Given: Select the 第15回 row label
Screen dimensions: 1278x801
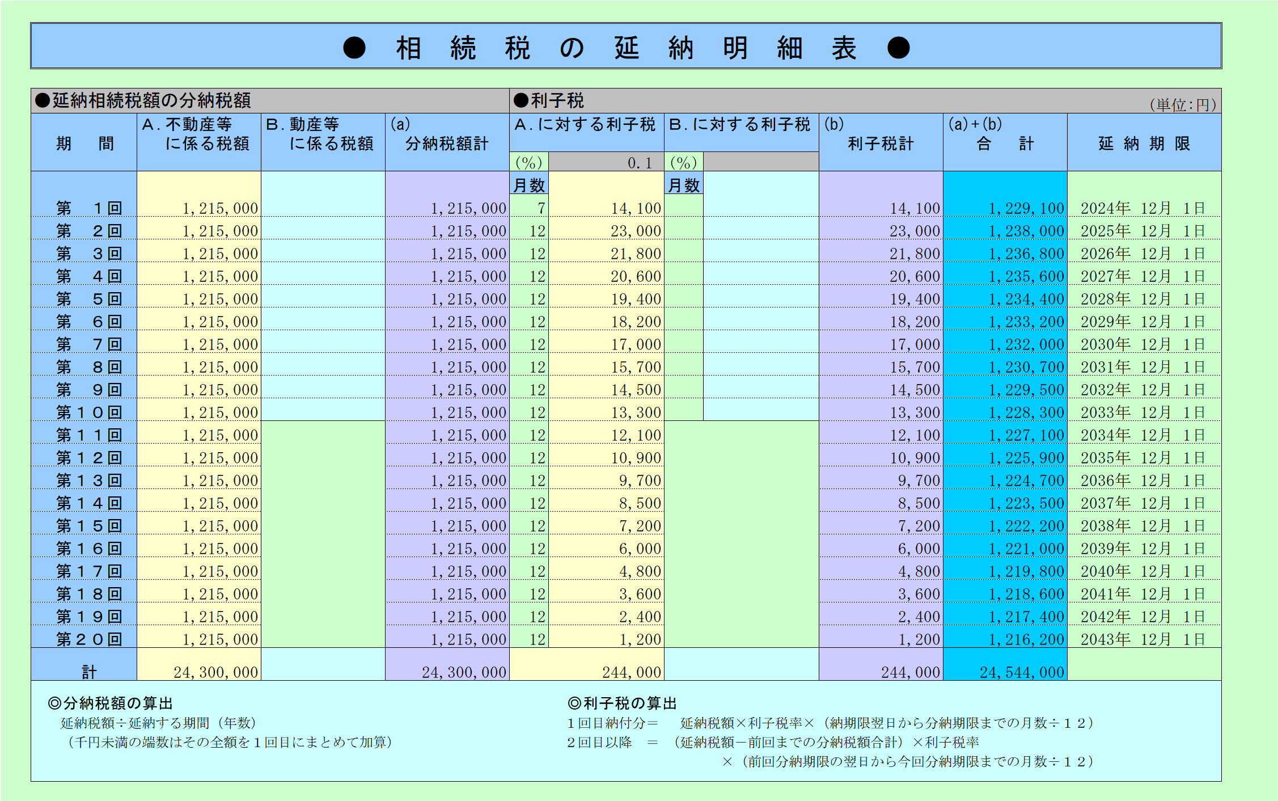Looking at the screenshot, I should pos(89,526).
